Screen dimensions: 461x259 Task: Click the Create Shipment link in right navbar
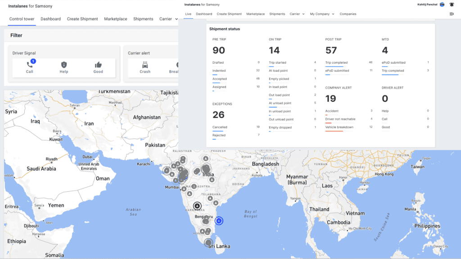pos(229,14)
